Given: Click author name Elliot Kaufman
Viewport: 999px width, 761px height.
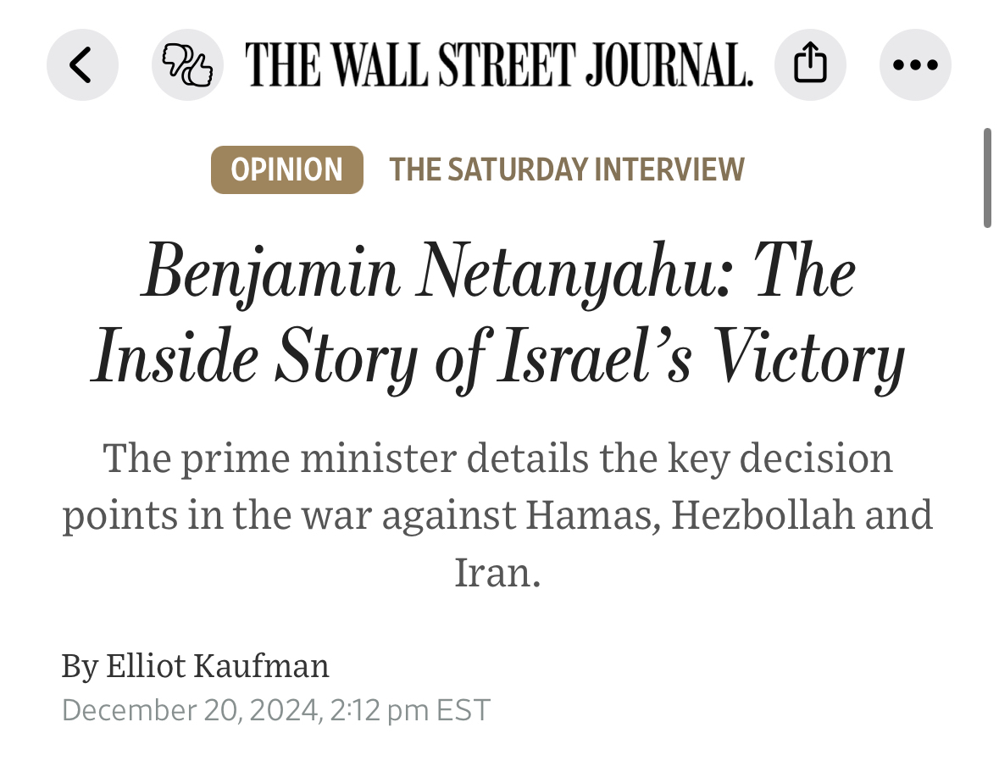Looking at the screenshot, I should tap(218, 666).
